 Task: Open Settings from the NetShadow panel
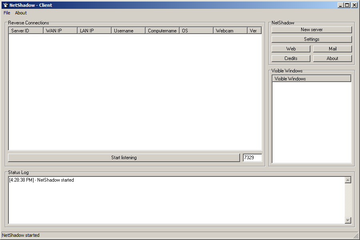tap(312, 39)
